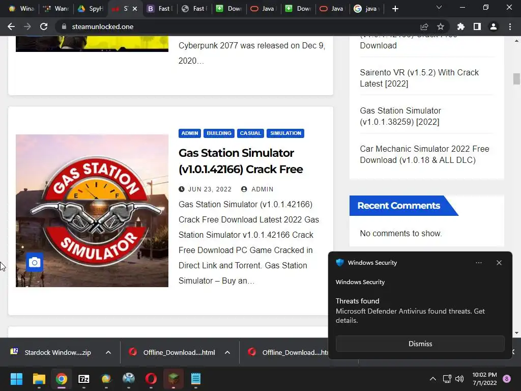Click the forward navigation arrow

coord(27,26)
